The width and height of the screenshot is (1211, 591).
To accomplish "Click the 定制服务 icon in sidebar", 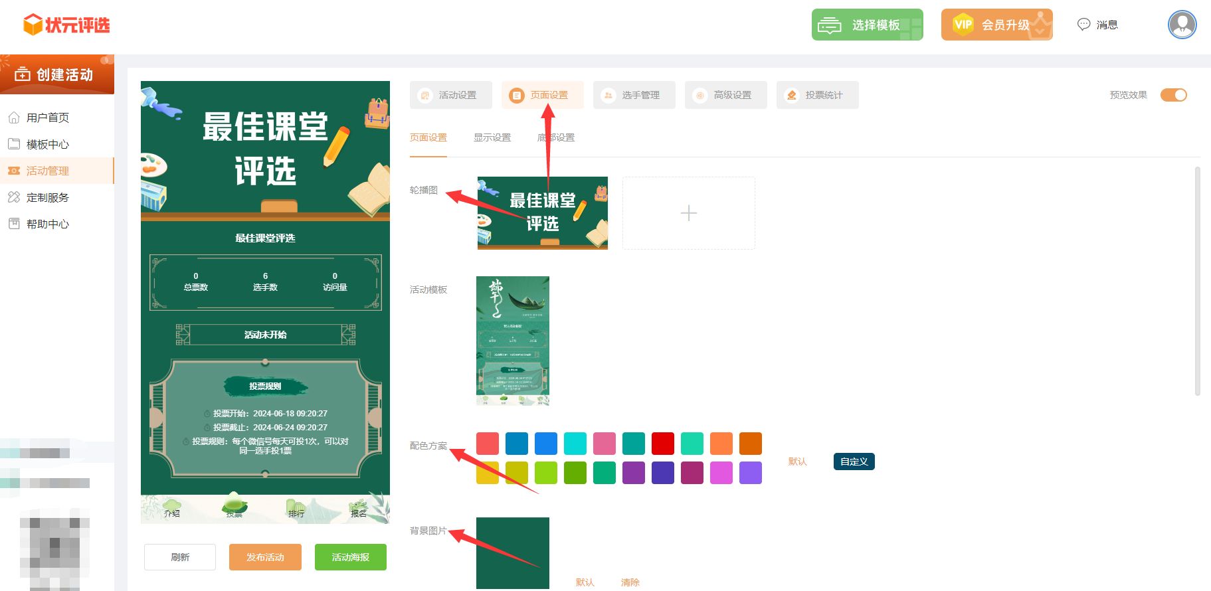I will [14, 197].
